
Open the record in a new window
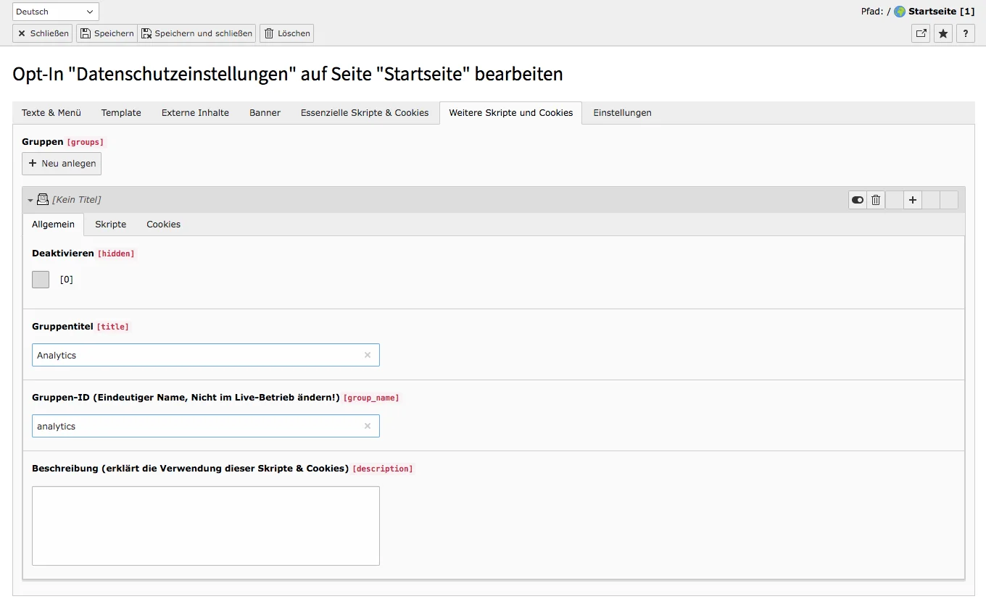(920, 33)
